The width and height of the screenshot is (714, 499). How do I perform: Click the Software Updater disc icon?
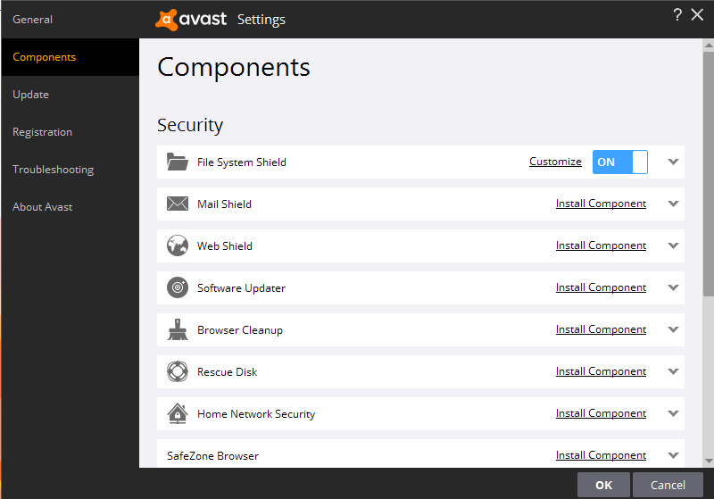click(177, 287)
